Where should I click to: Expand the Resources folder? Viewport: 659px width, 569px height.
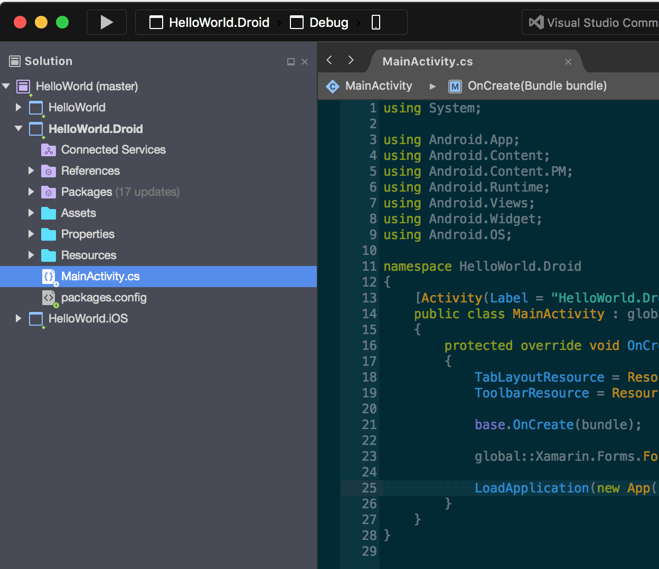pos(31,255)
